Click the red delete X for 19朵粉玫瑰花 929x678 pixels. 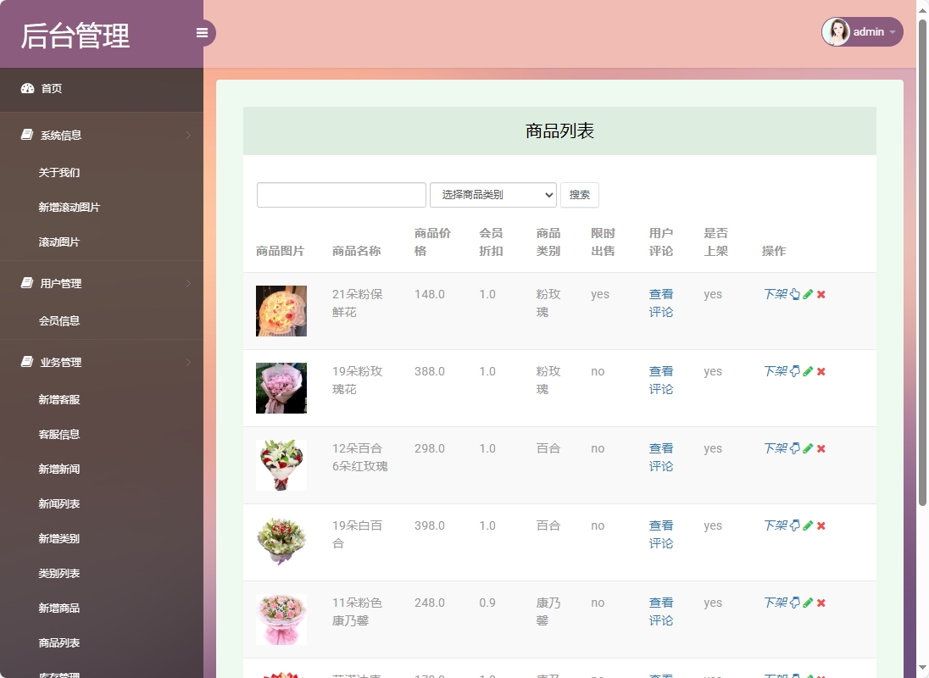[820, 371]
